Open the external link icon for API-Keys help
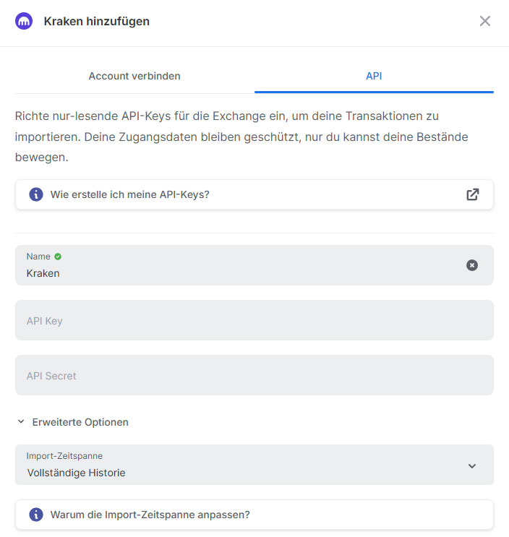This screenshot has width=509, height=537. click(472, 194)
